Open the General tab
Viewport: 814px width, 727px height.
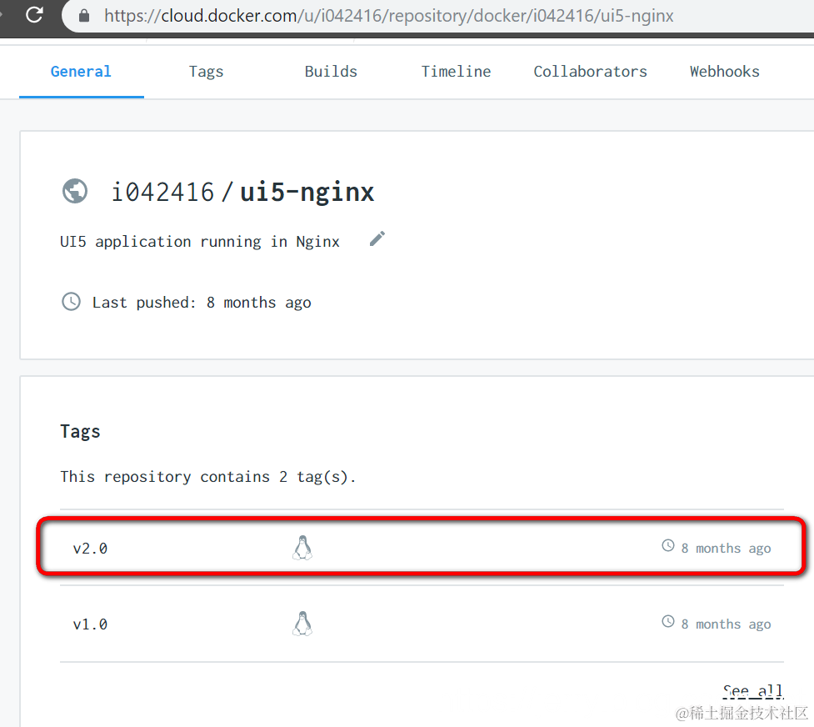coord(81,71)
